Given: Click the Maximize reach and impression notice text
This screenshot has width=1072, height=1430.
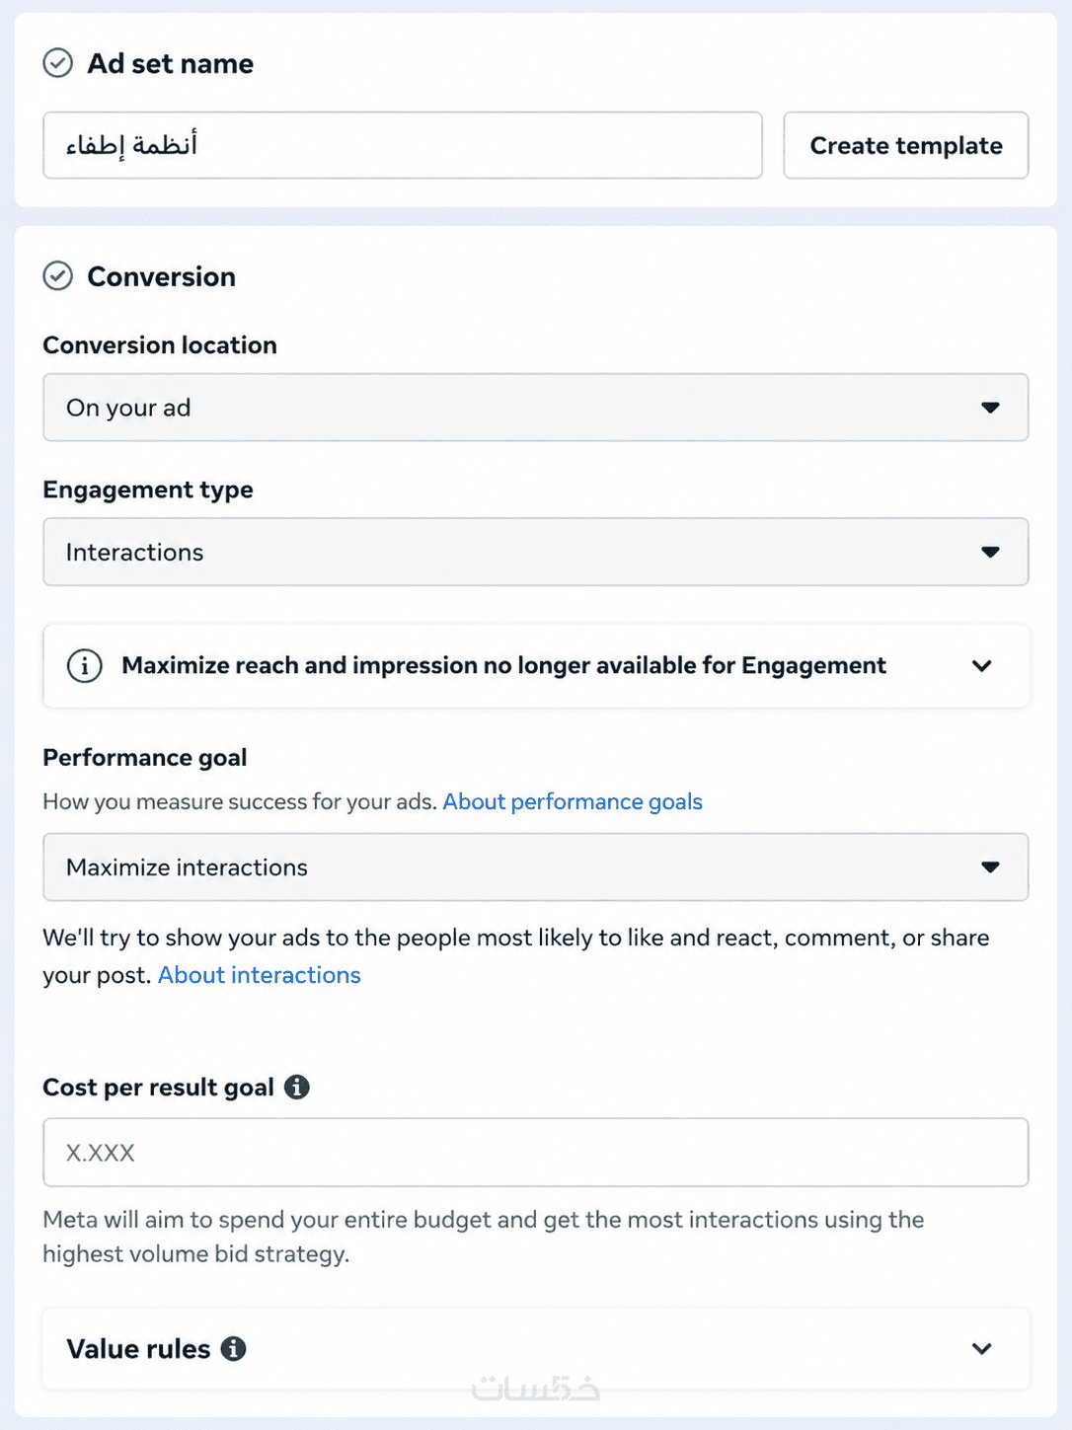Looking at the screenshot, I should tap(503, 666).
